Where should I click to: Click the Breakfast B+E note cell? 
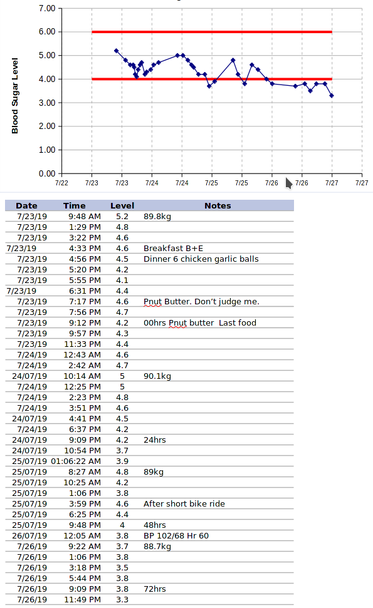click(x=173, y=248)
